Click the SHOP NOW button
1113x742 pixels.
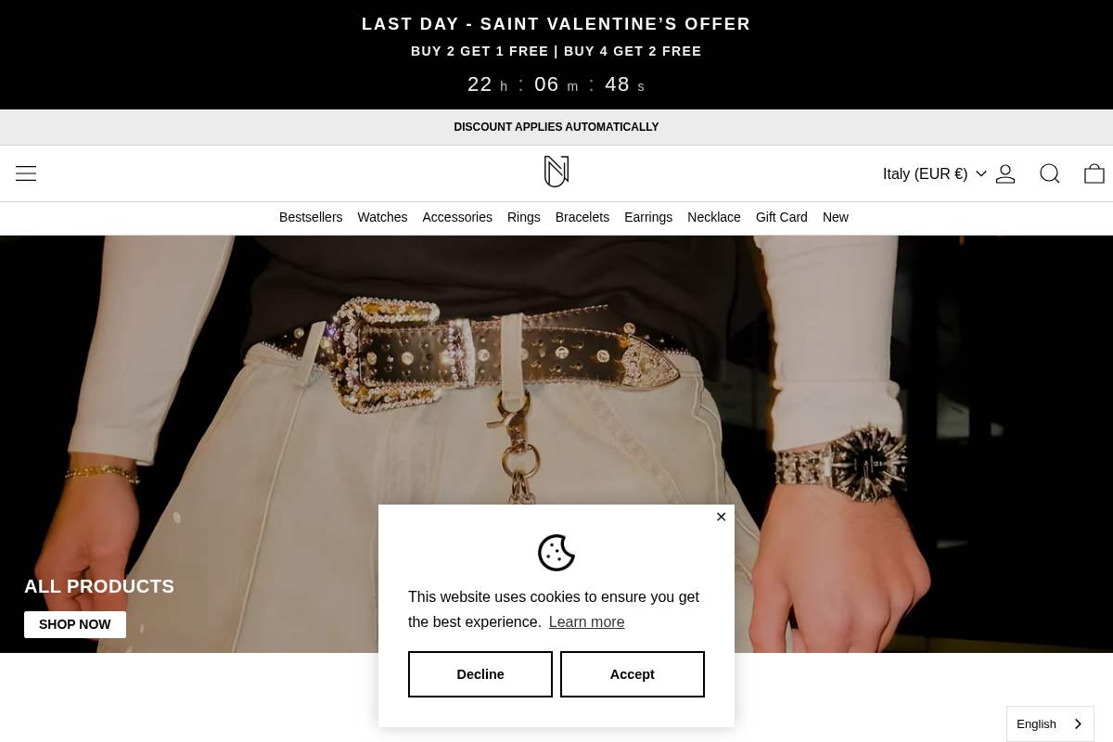pyautogui.click(x=75, y=624)
